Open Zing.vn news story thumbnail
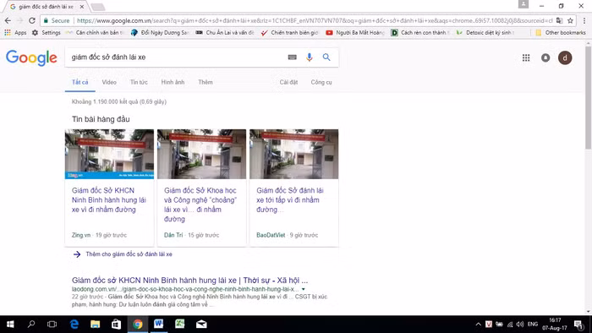This screenshot has width=592, height=333. click(x=109, y=154)
